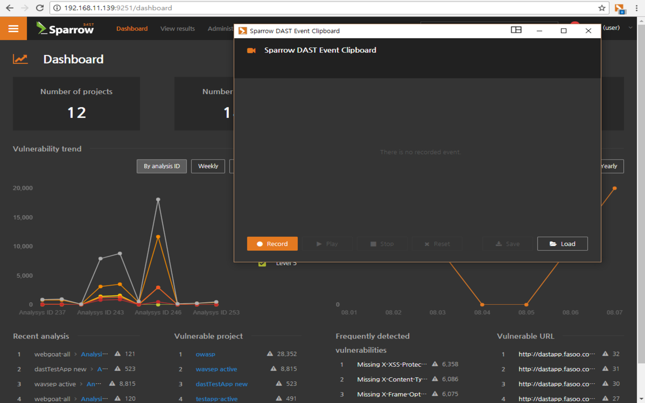Click the warning icon beside owasp 28,352
This screenshot has height=403, width=645.
click(x=270, y=354)
